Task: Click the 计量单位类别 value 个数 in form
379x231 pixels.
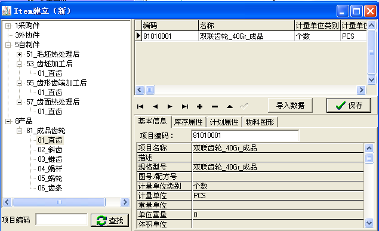Action: click(278, 186)
